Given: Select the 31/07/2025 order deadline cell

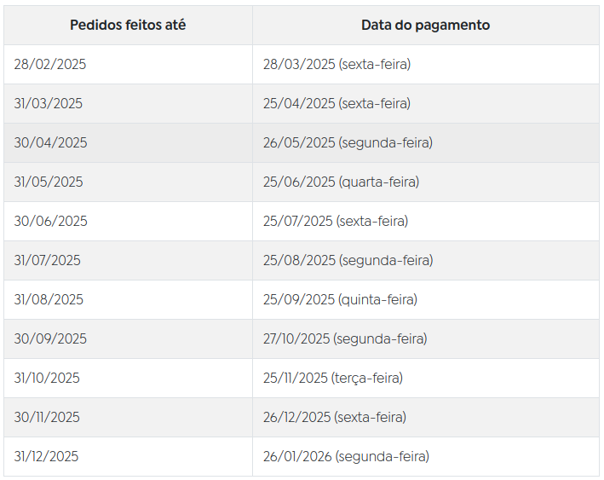Looking at the screenshot, I should (x=48, y=261).
